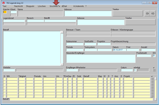This screenshot has width=159, height=105.
Task: Open the Stoppuhr menu
Action: point(30,6)
